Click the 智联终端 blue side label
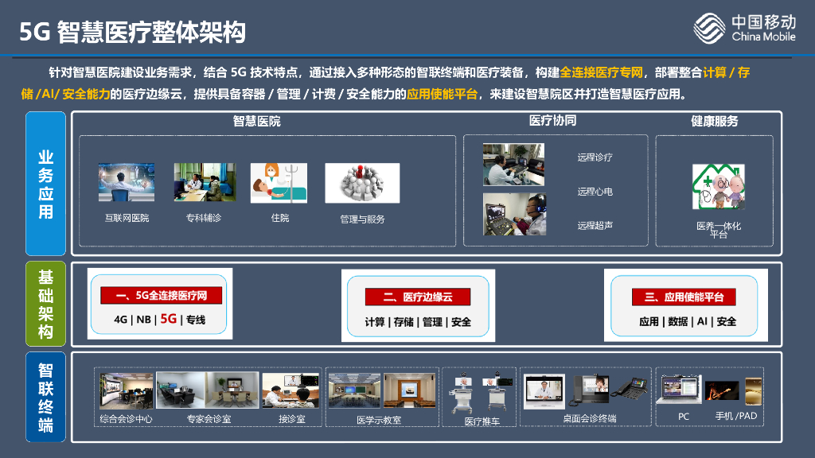 pyautogui.click(x=45, y=398)
